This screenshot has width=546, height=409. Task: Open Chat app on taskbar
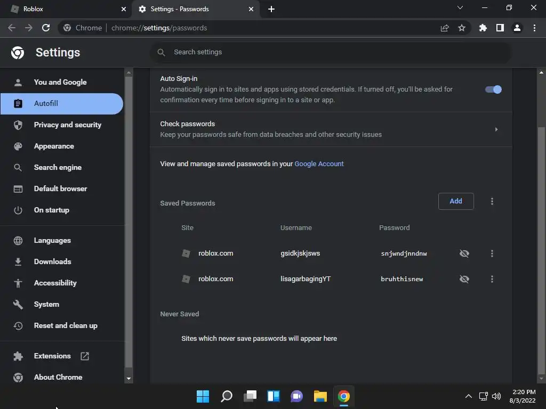click(x=296, y=396)
